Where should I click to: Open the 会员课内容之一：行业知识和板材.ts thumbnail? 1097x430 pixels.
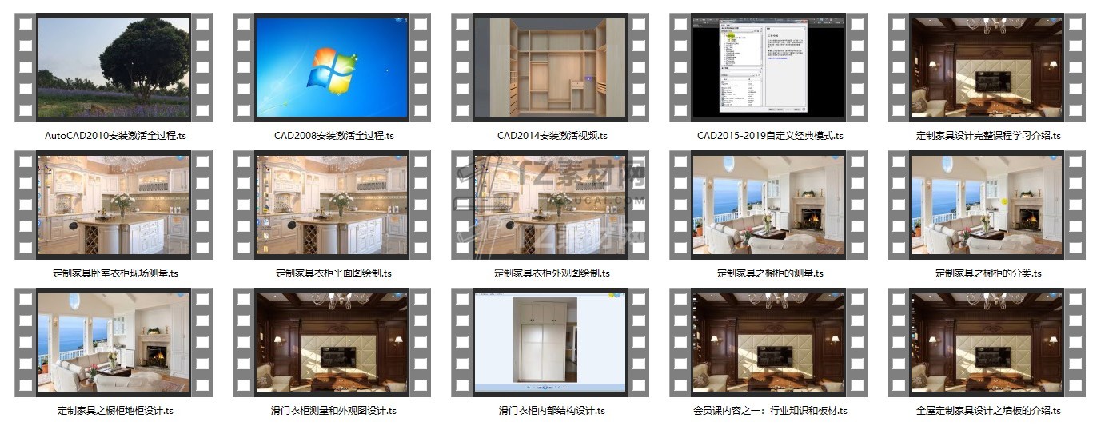768,343
